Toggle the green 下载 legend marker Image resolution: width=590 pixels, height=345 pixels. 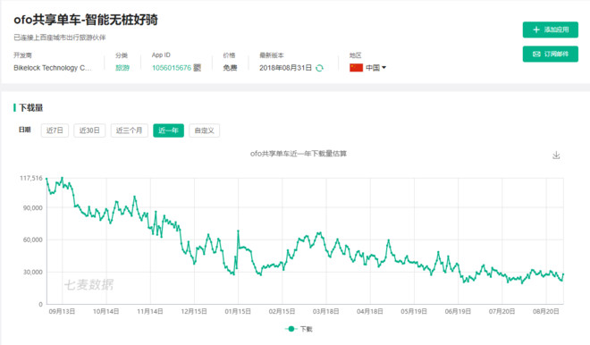point(291,329)
